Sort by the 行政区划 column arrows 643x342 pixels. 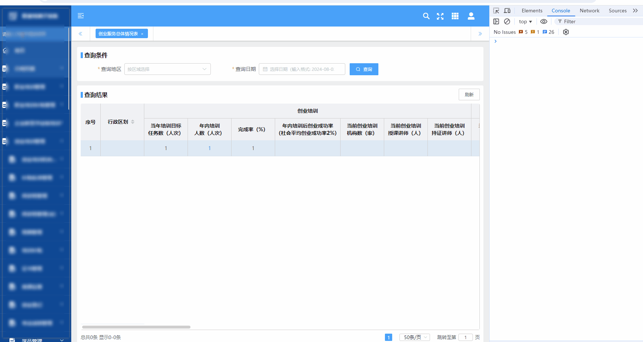click(133, 122)
